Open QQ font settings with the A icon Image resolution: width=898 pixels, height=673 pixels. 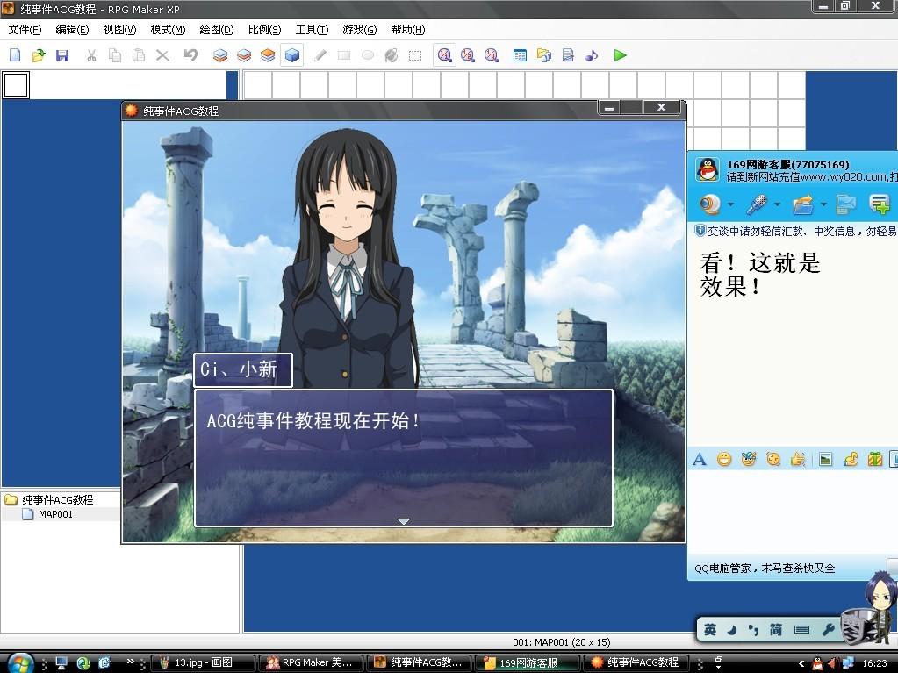click(x=700, y=459)
